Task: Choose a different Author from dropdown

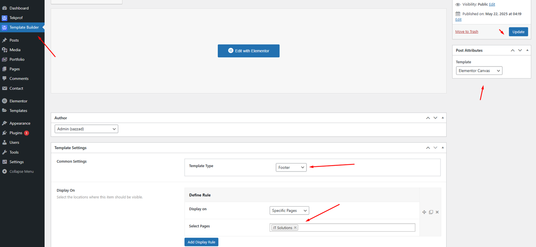Action: tap(86, 129)
